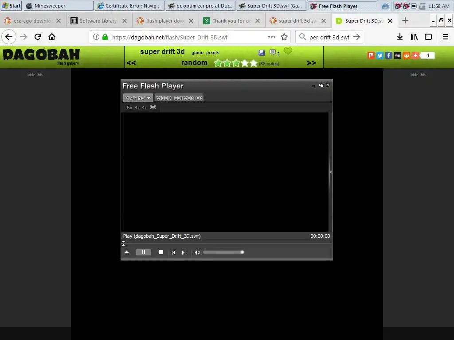Go forward in browser
Image resolution: width=454 pixels, height=340 pixels.
point(23,37)
